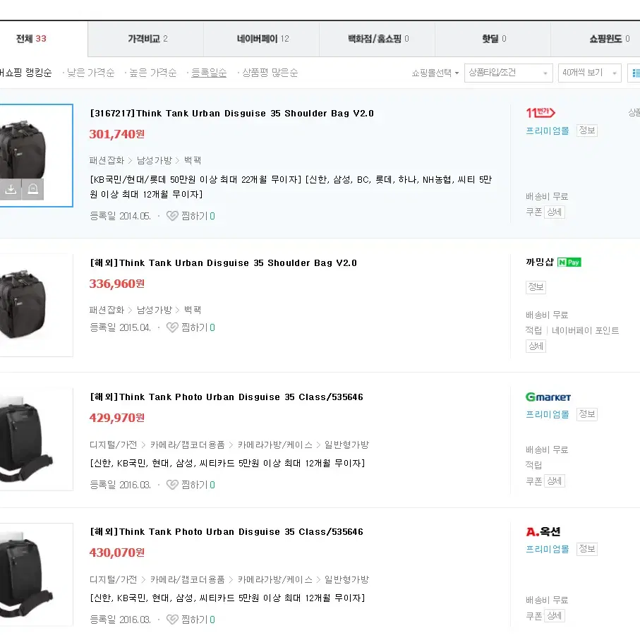Go to the 핫딜 tab
Screen dimensions: 640x640
point(493,39)
